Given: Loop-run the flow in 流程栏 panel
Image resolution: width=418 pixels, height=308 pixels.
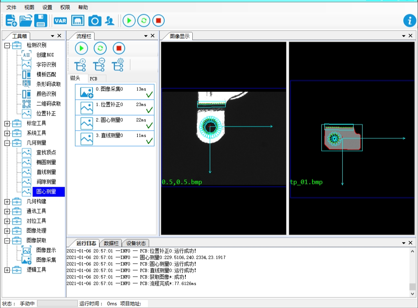Looking at the screenshot, I should tap(100, 48).
